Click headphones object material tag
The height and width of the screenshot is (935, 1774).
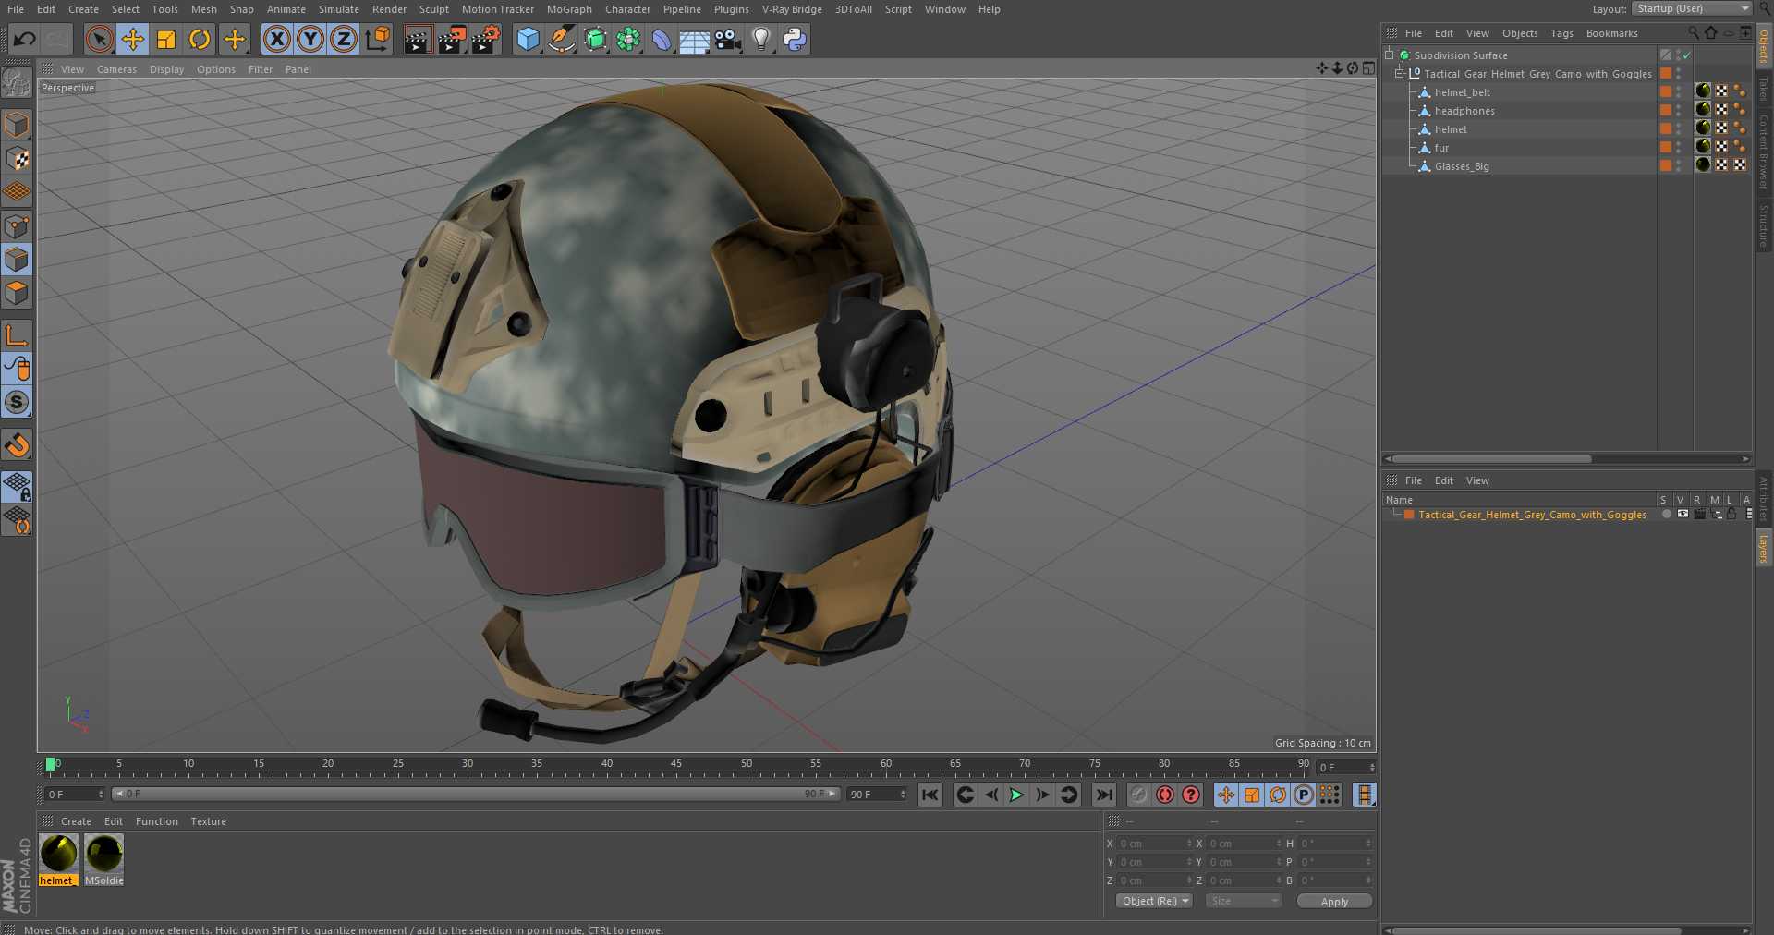click(1703, 109)
